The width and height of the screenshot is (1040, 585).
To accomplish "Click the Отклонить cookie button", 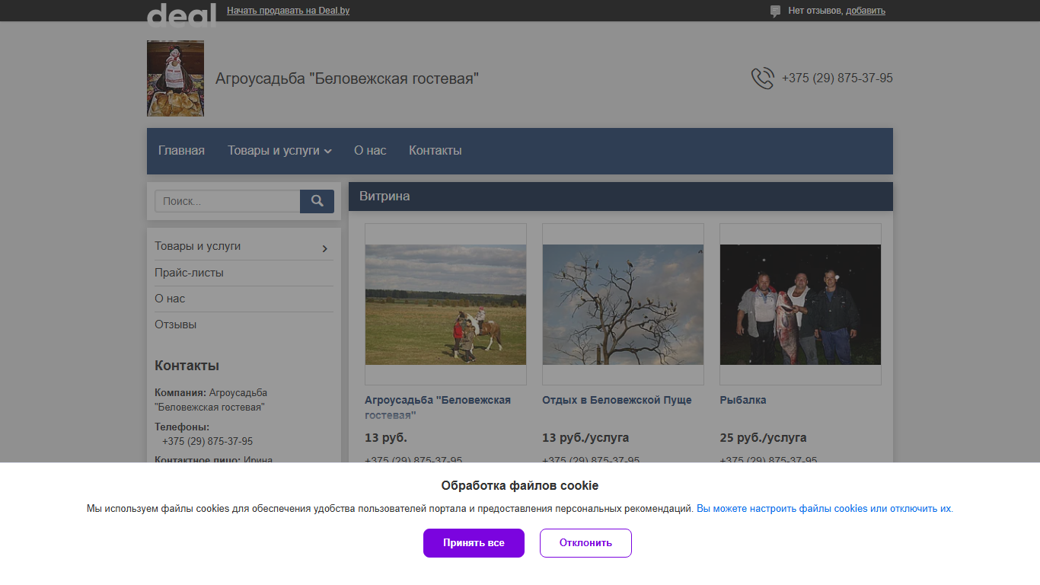I will [x=585, y=543].
